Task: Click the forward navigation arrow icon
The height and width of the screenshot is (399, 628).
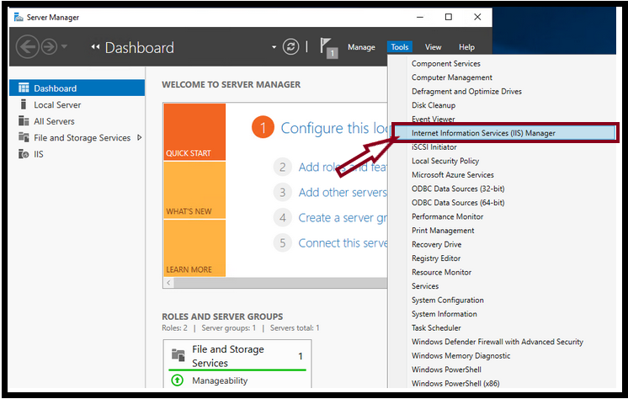Action: [50, 47]
